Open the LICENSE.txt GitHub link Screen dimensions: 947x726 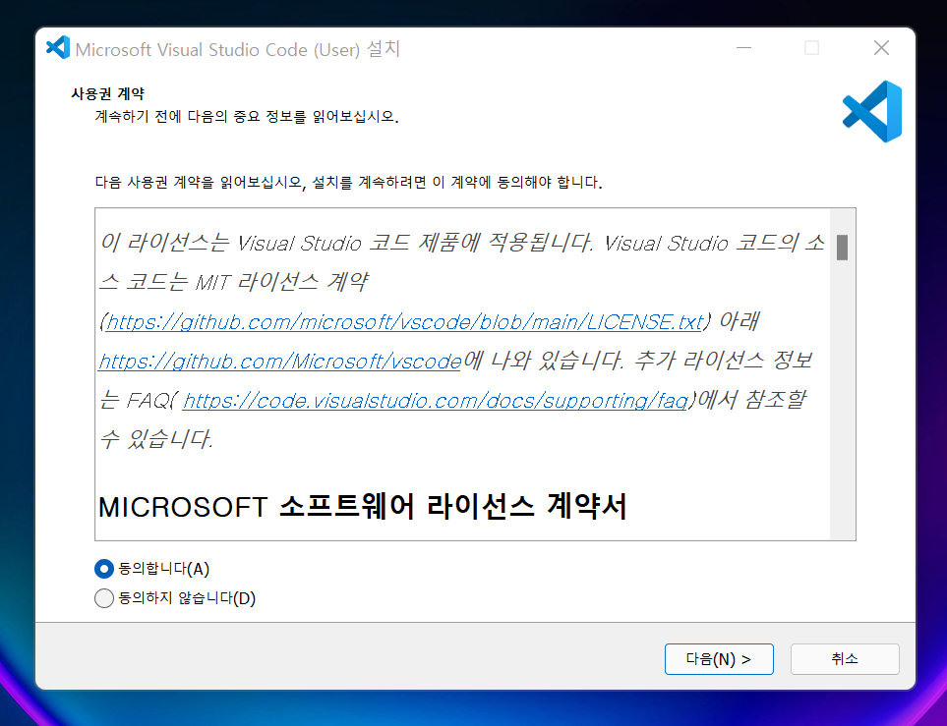(404, 321)
